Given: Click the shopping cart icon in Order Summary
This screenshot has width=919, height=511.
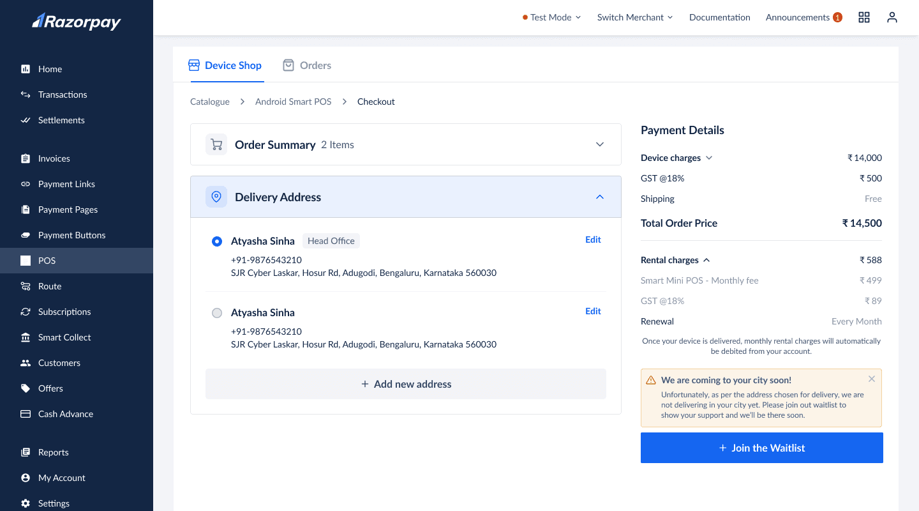Looking at the screenshot, I should pyautogui.click(x=216, y=144).
